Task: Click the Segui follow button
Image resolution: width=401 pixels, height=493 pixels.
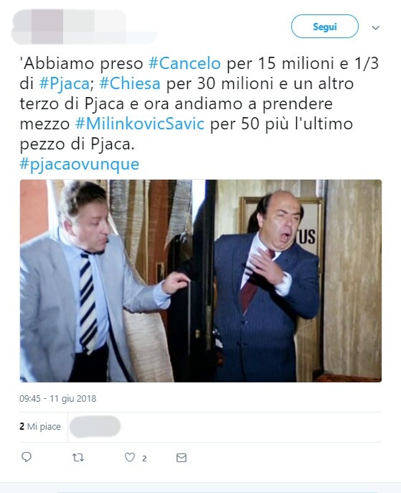Action: click(x=325, y=27)
